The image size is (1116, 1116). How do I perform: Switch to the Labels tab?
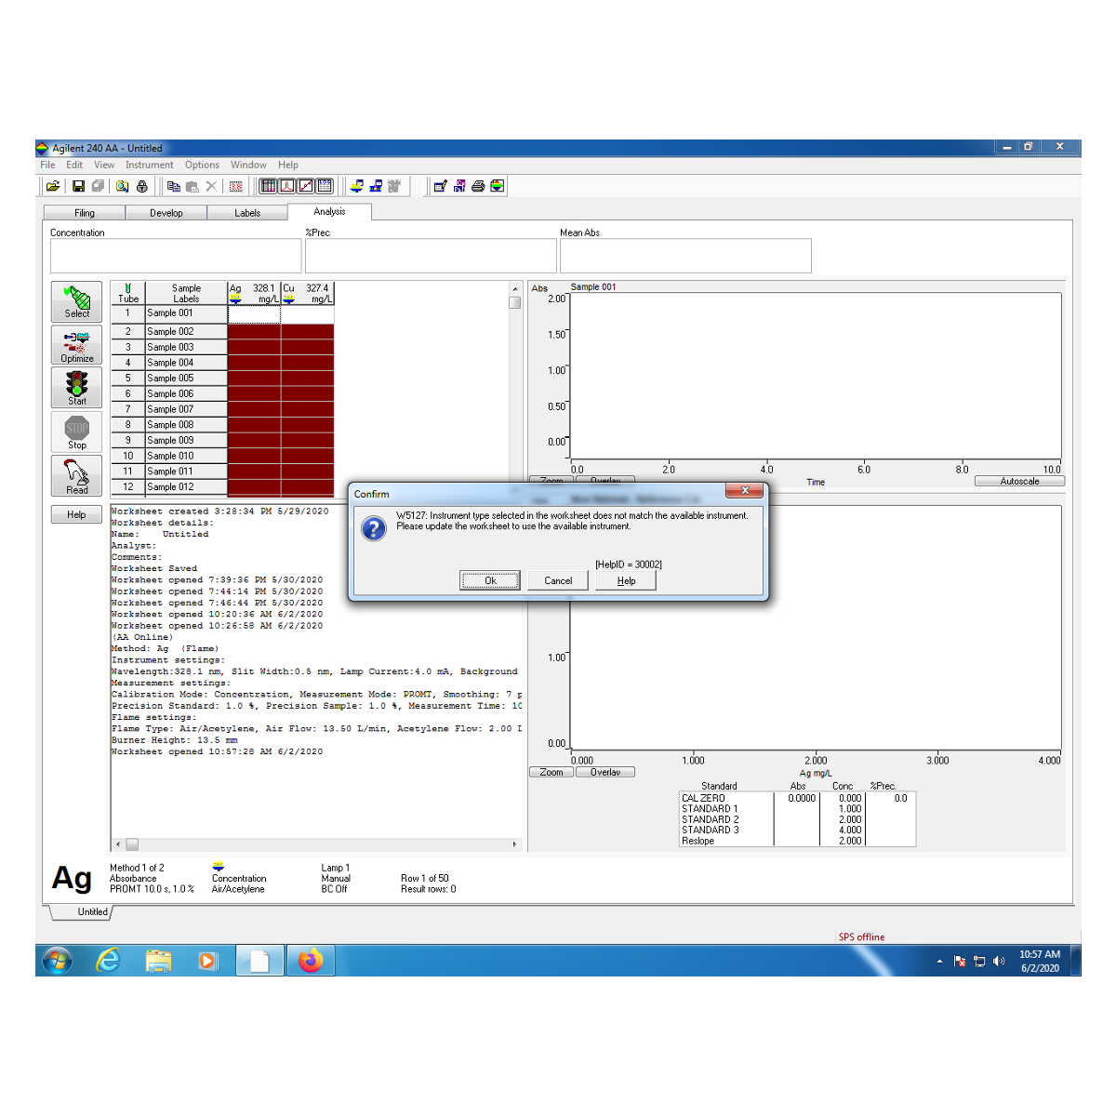pos(247,213)
